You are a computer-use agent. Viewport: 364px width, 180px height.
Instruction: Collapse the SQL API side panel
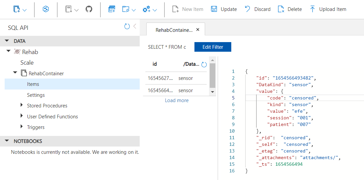(135, 26)
